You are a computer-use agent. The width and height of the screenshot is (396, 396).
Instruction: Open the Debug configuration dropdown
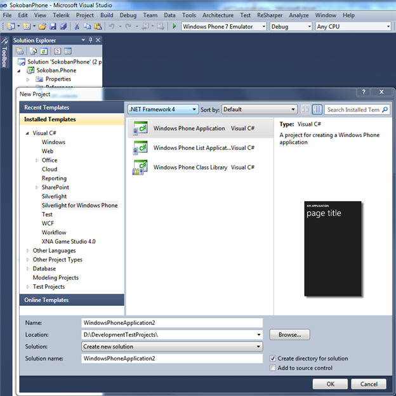click(291, 27)
